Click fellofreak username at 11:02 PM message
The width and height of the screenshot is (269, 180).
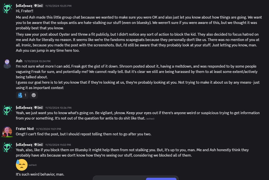[24, 145]
